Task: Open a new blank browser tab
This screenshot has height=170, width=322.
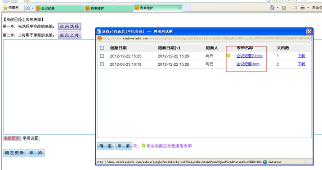Action: [187, 8]
